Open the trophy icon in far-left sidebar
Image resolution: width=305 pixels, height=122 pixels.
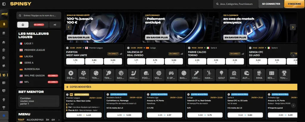point(4,108)
